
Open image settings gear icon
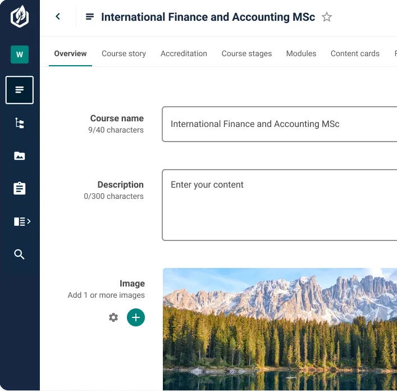tap(113, 317)
